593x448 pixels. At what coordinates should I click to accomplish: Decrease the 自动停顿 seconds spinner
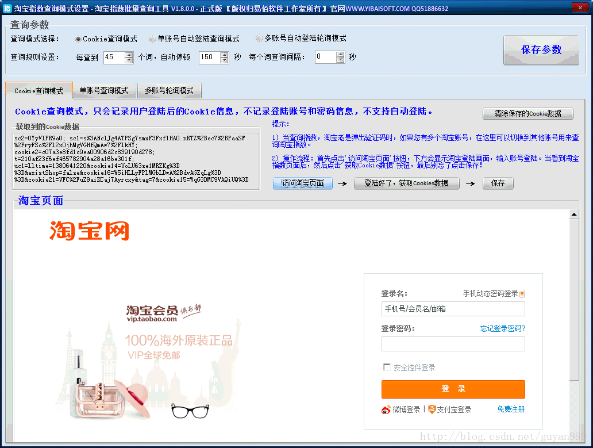pos(224,60)
